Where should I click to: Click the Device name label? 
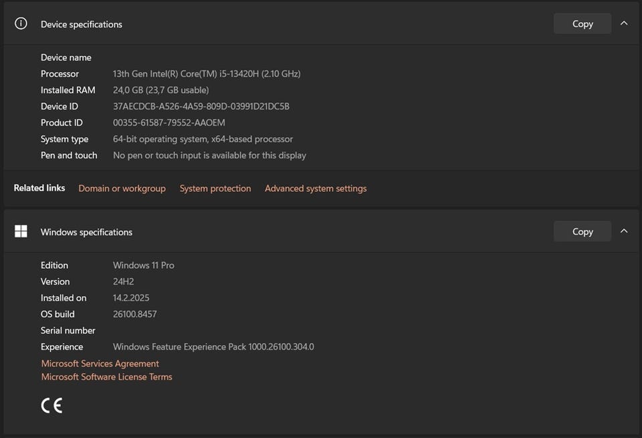(x=66, y=58)
